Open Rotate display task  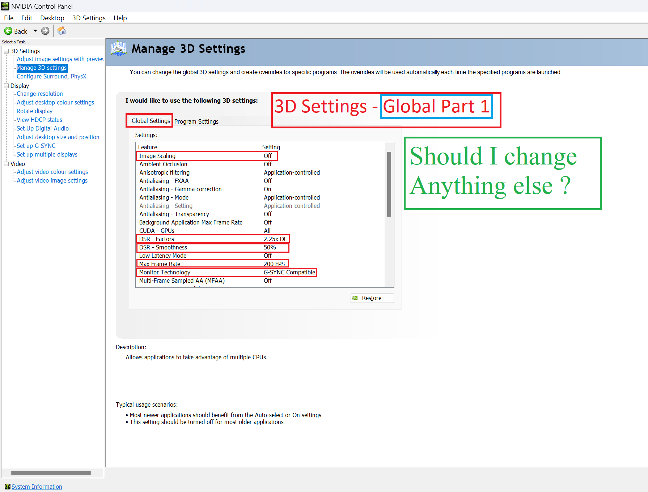(x=34, y=111)
